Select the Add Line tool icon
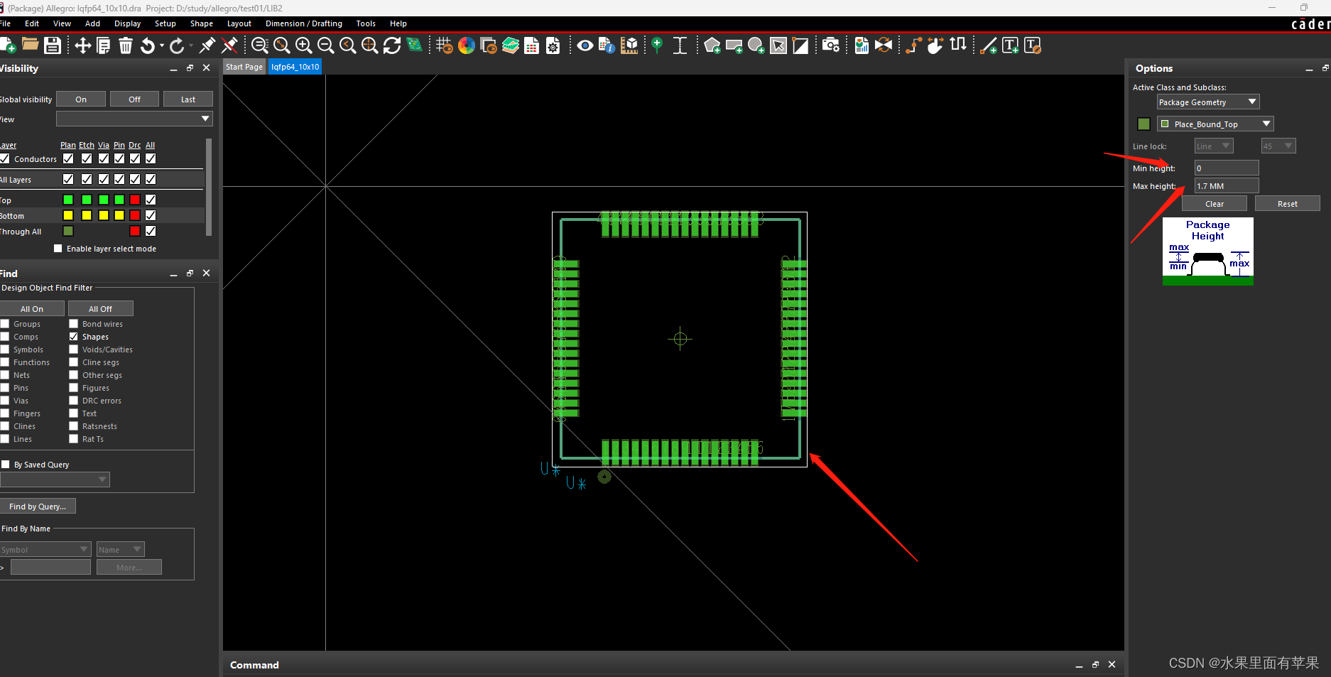The height and width of the screenshot is (677, 1331). 988,46
